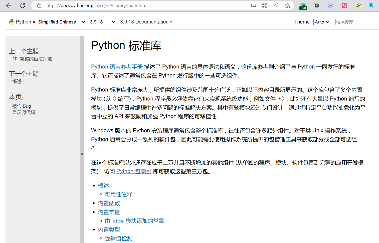Open the Python 语言参考手册 link
Viewport: 379px width, 243px height.
coord(117,67)
